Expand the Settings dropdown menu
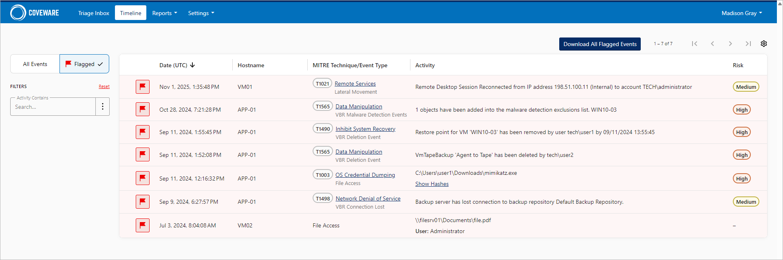The image size is (783, 260). 201,13
